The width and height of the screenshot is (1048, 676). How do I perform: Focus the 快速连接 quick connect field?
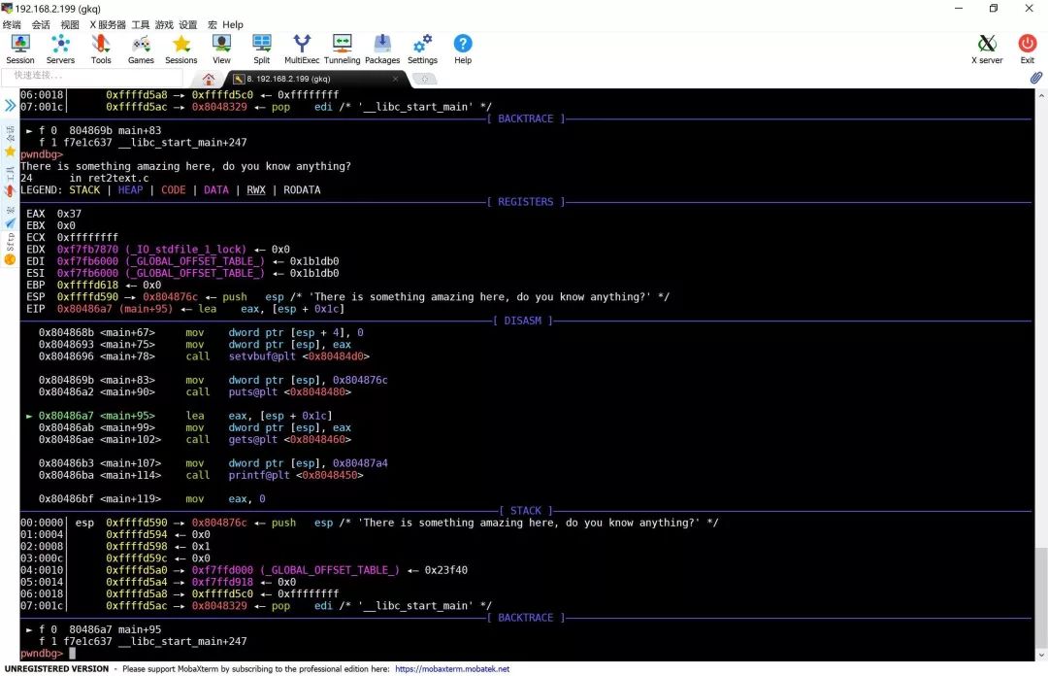pyautogui.click(x=92, y=76)
